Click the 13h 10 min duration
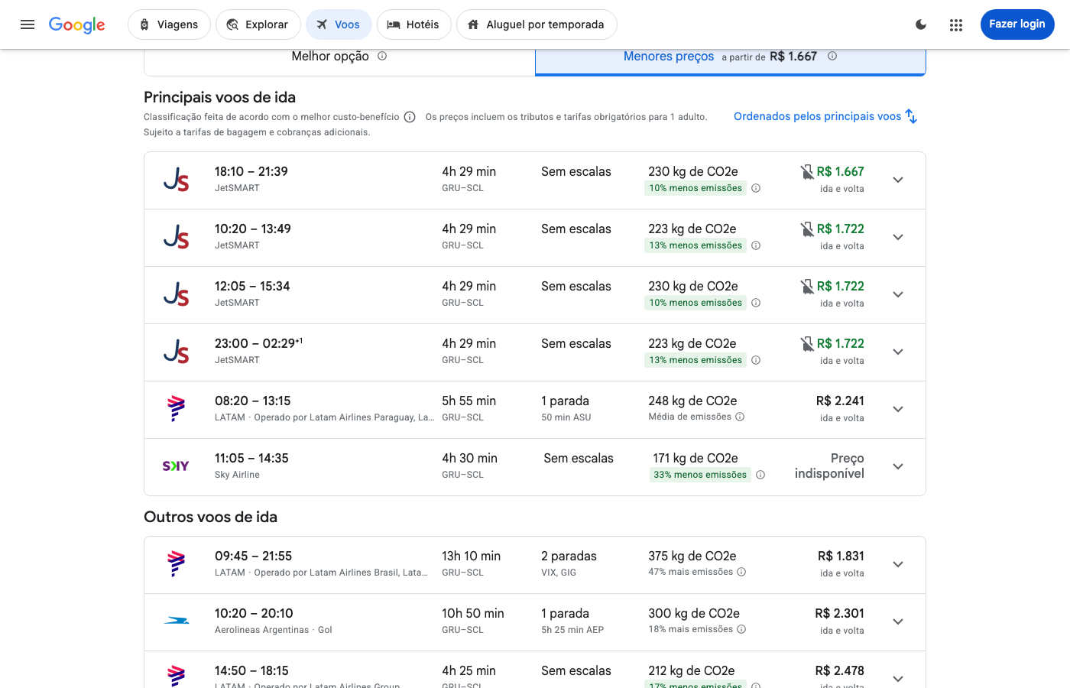The image size is (1070, 688). point(471,557)
